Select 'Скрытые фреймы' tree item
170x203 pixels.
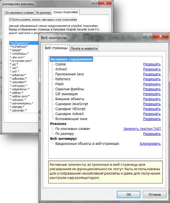tap(70, 89)
